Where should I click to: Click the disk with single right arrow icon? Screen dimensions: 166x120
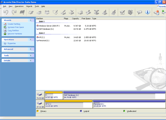[x=39, y=12]
